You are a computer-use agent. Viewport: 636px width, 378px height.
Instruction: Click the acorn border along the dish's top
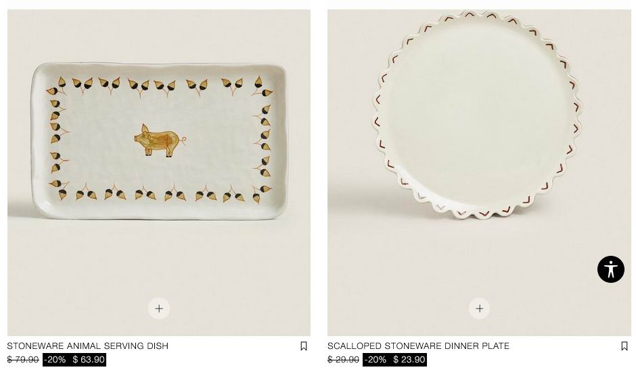tap(160, 86)
